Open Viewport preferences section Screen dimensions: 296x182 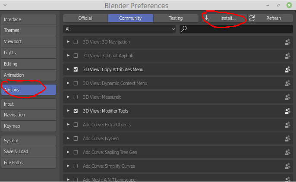[28, 41]
